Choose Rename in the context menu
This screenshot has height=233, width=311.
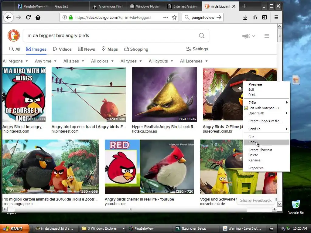coord(266,160)
